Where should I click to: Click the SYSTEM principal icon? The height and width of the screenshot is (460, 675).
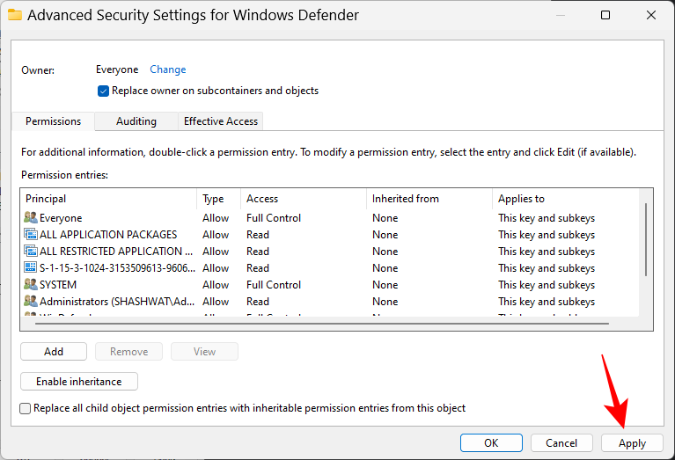[31, 285]
